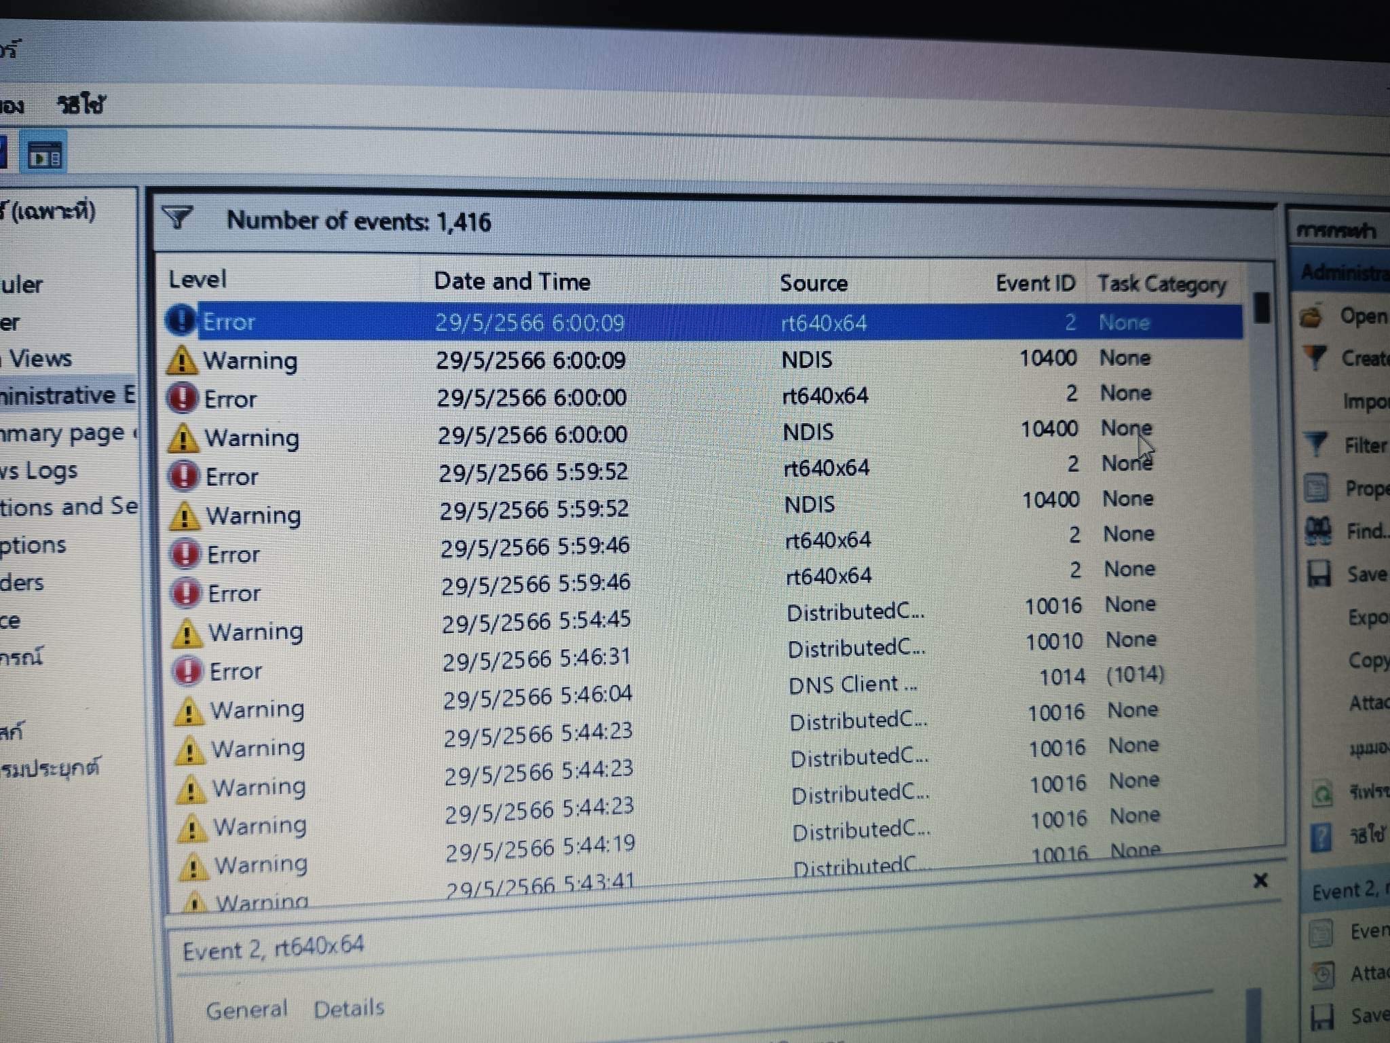Click the (1014) task category cell
The height and width of the screenshot is (1043, 1390).
click(1135, 674)
